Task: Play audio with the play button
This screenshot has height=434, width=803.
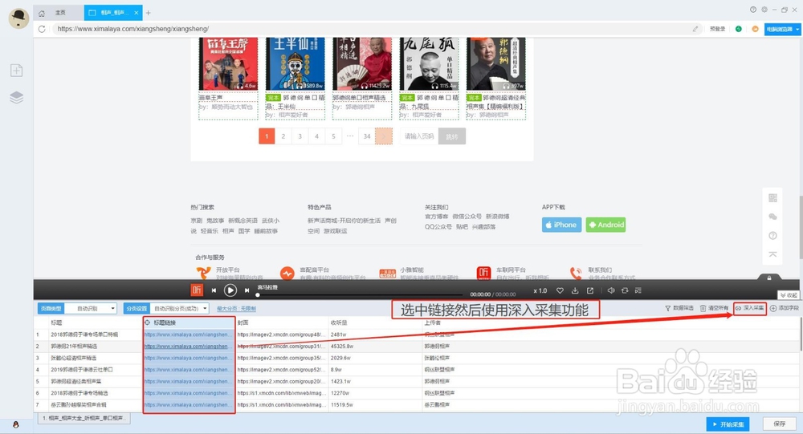Action: 230,290
